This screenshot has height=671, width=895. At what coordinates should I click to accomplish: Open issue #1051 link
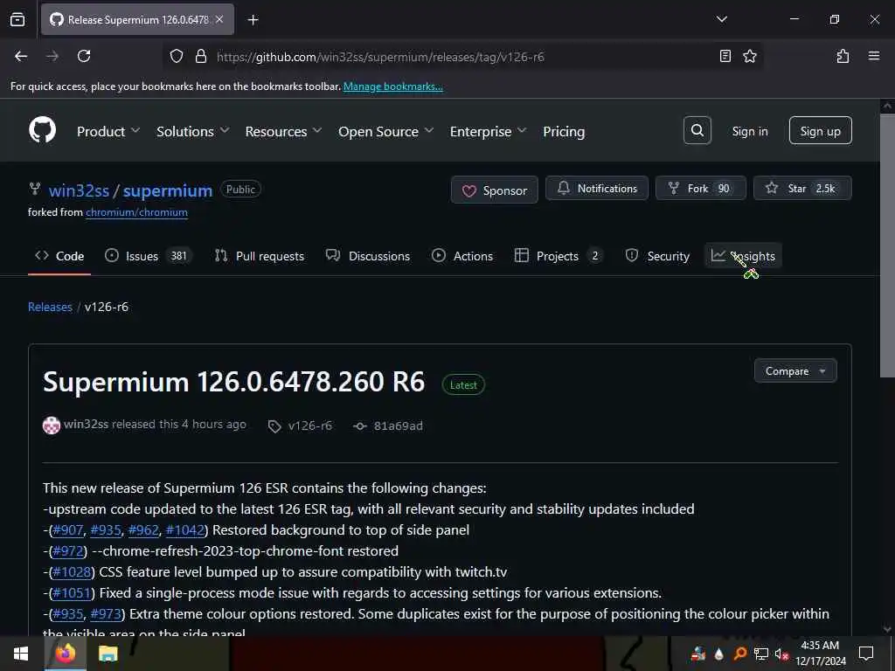coord(72,593)
